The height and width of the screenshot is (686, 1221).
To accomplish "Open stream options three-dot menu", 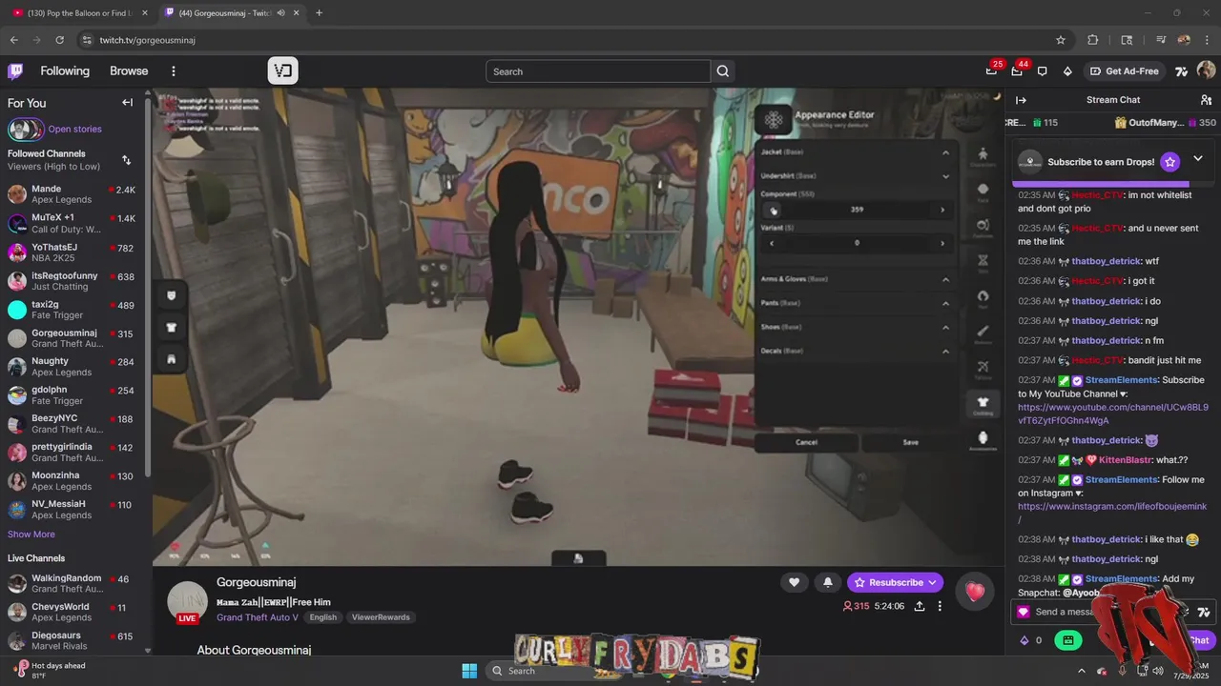I will pos(940,606).
